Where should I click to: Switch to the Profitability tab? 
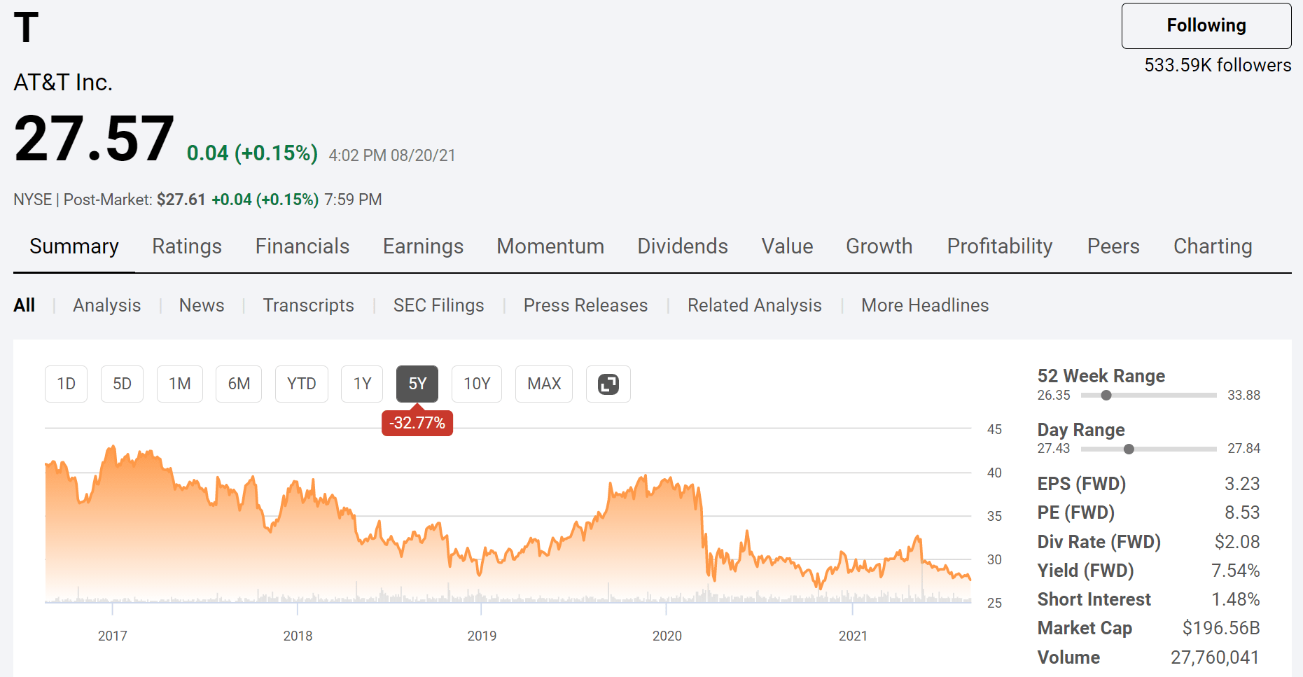(x=999, y=246)
